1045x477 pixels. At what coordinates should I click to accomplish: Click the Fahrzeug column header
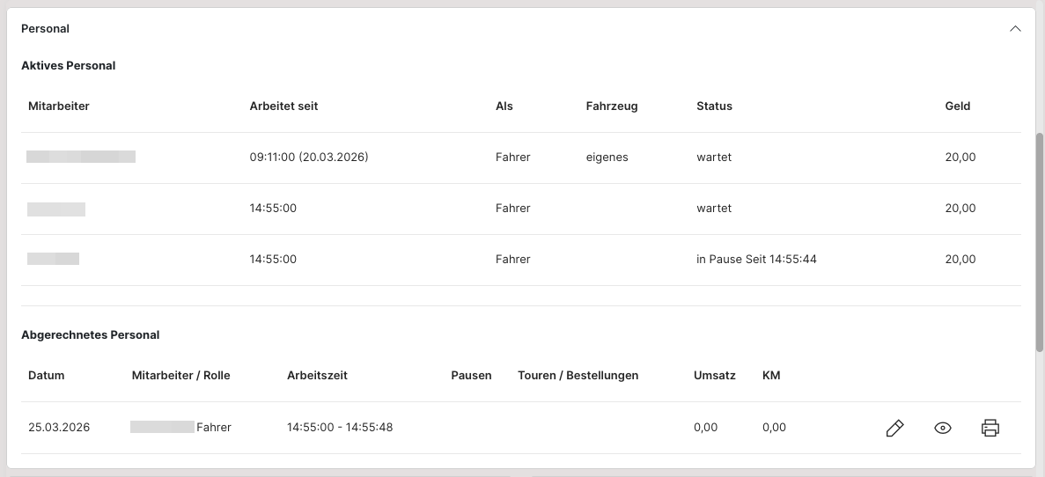(611, 106)
